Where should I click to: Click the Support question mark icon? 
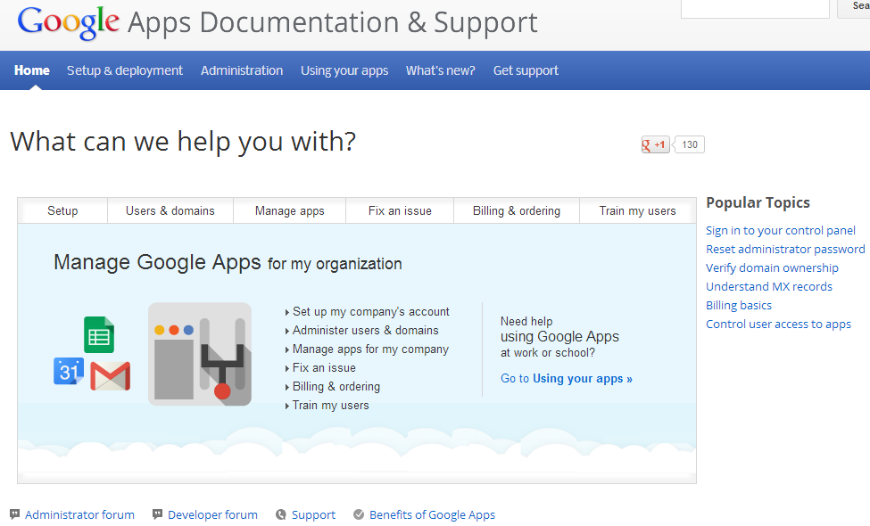[x=281, y=514]
